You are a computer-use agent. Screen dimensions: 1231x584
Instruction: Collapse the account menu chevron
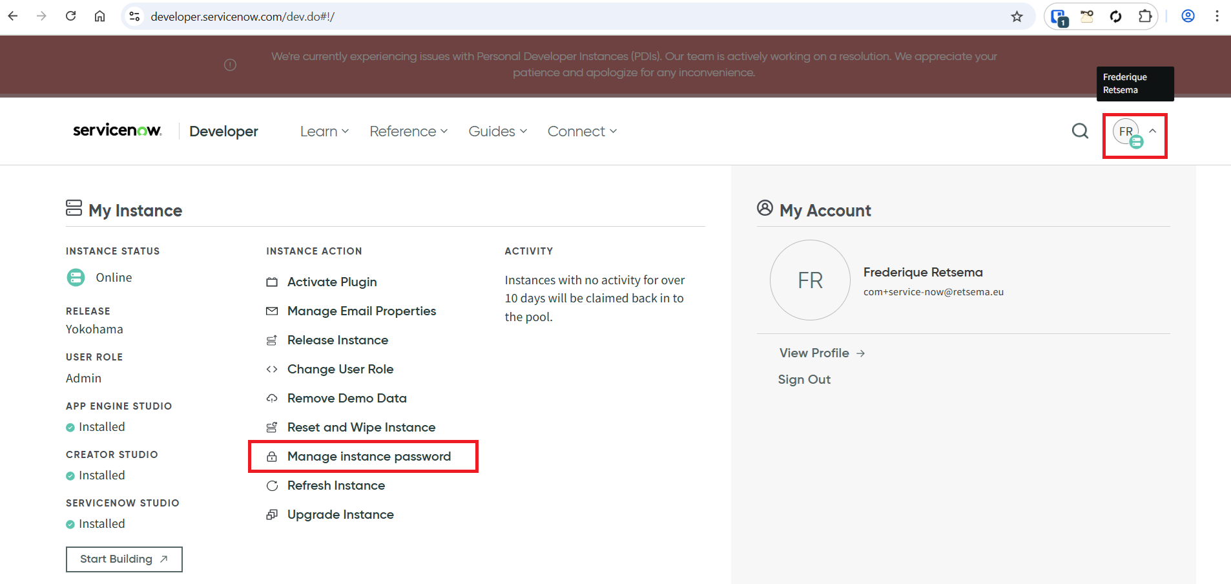coord(1152,131)
